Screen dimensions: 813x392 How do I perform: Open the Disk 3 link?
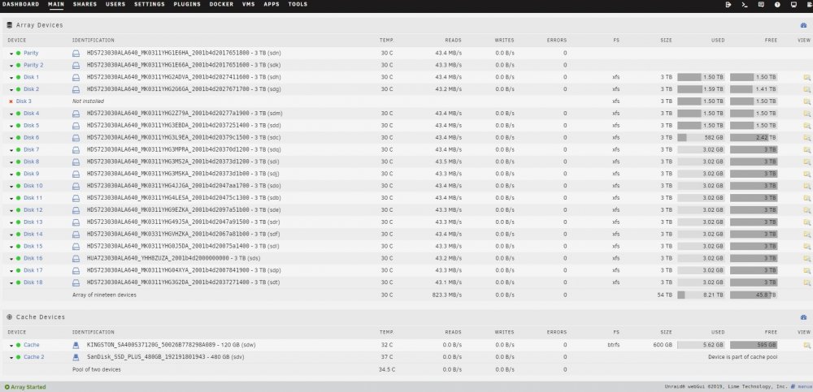[x=24, y=101]
